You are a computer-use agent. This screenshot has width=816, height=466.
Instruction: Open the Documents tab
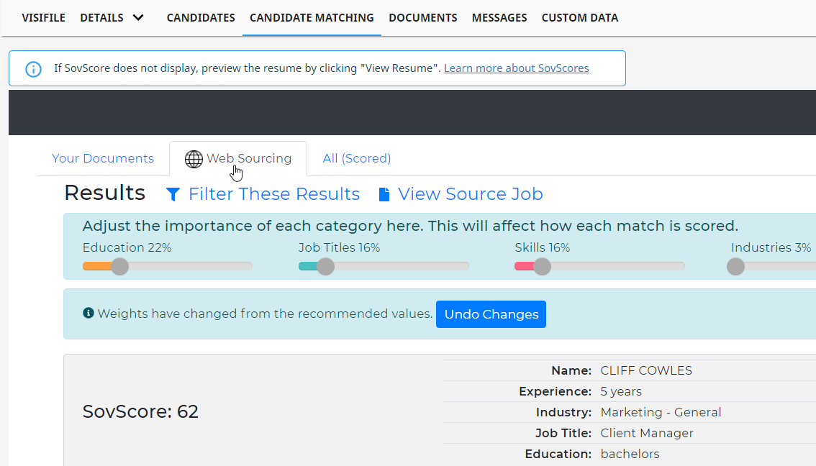pos(423,18)
